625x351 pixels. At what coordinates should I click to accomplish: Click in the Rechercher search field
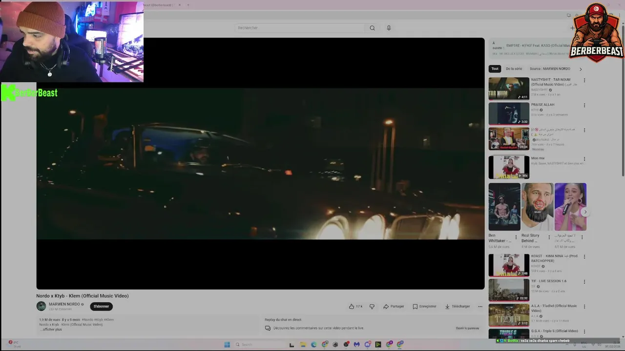point(300,28)
